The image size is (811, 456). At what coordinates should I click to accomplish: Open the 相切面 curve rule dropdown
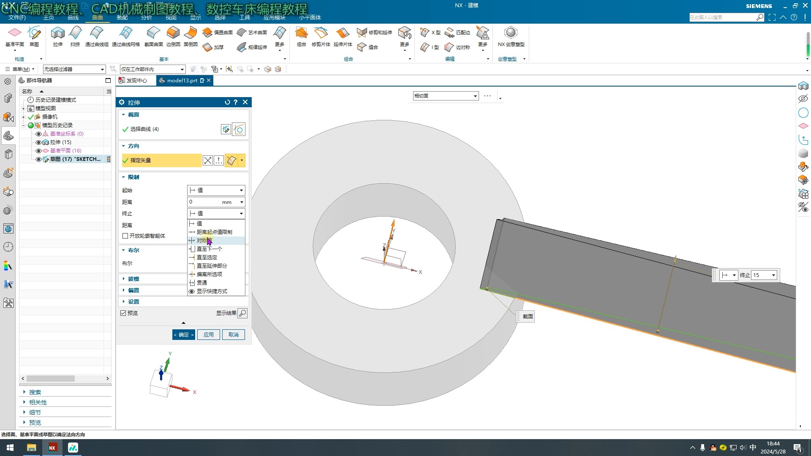point(445,96)
